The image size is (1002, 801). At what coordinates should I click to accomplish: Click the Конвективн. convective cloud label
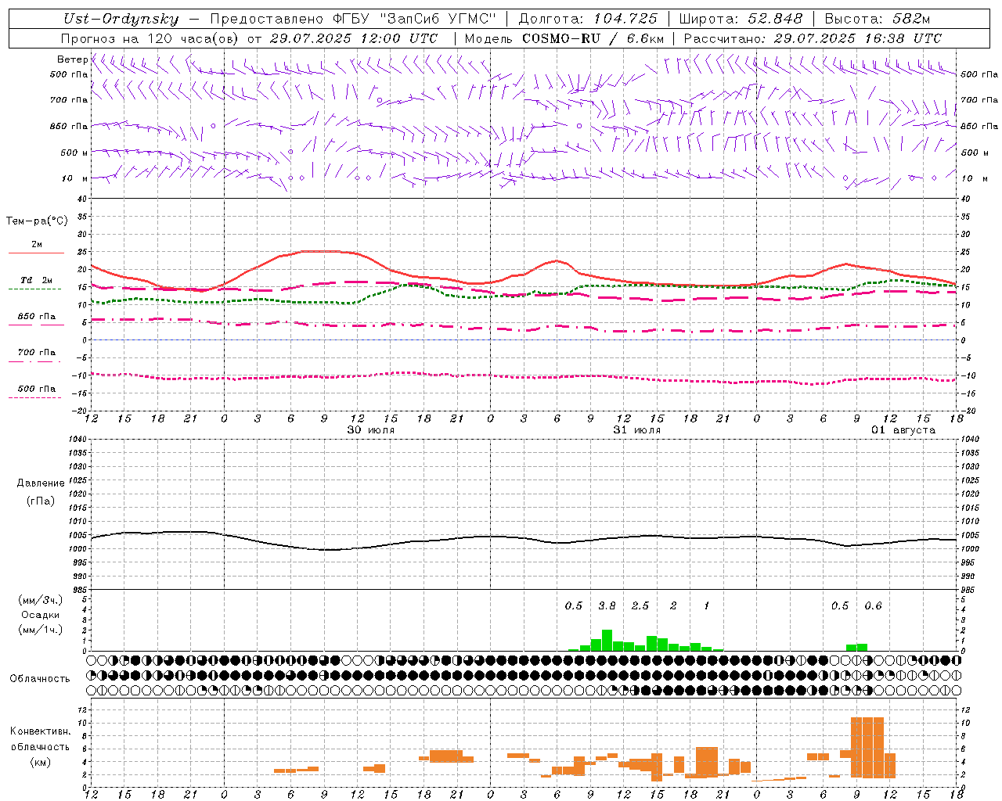click(x=41, y=731)
